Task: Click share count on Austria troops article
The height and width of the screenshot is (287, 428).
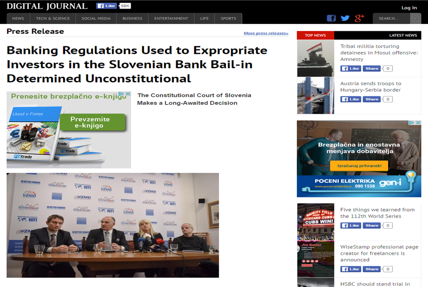Action: 388,99
